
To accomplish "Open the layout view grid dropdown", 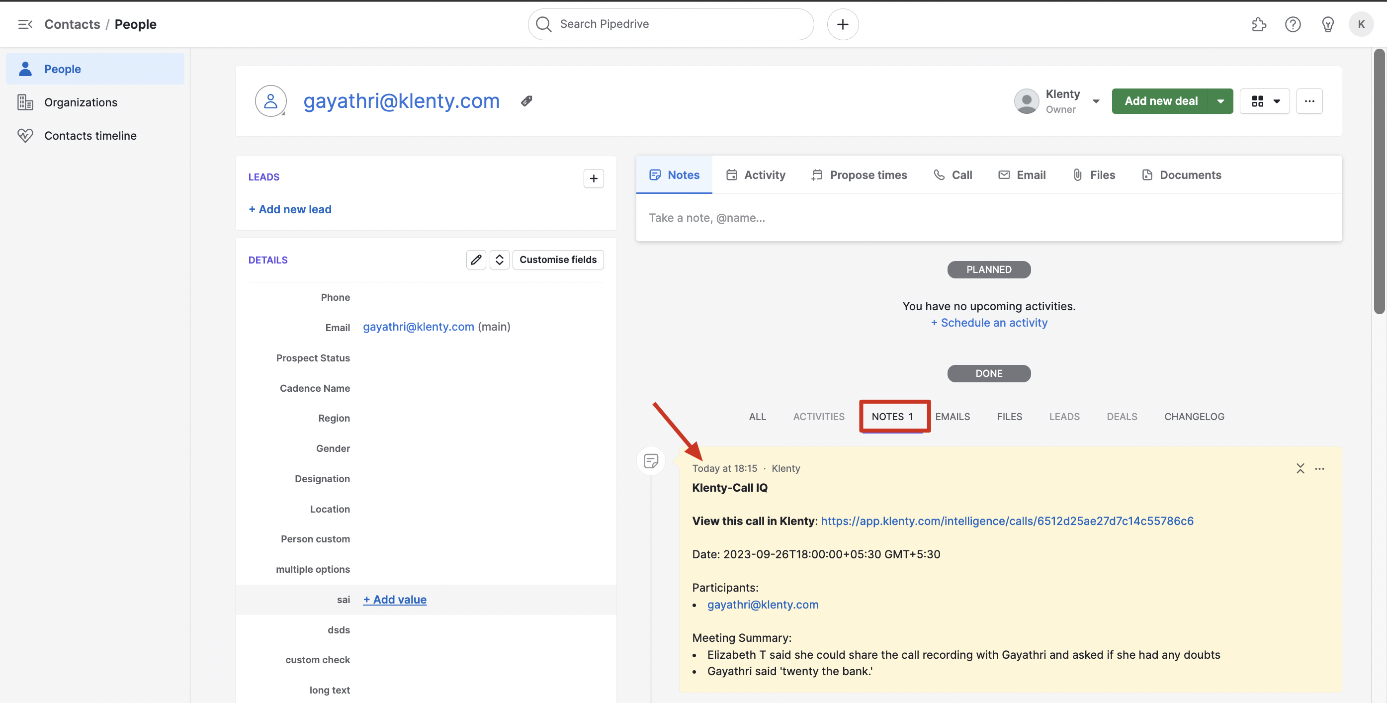I will coord(1264,101).
